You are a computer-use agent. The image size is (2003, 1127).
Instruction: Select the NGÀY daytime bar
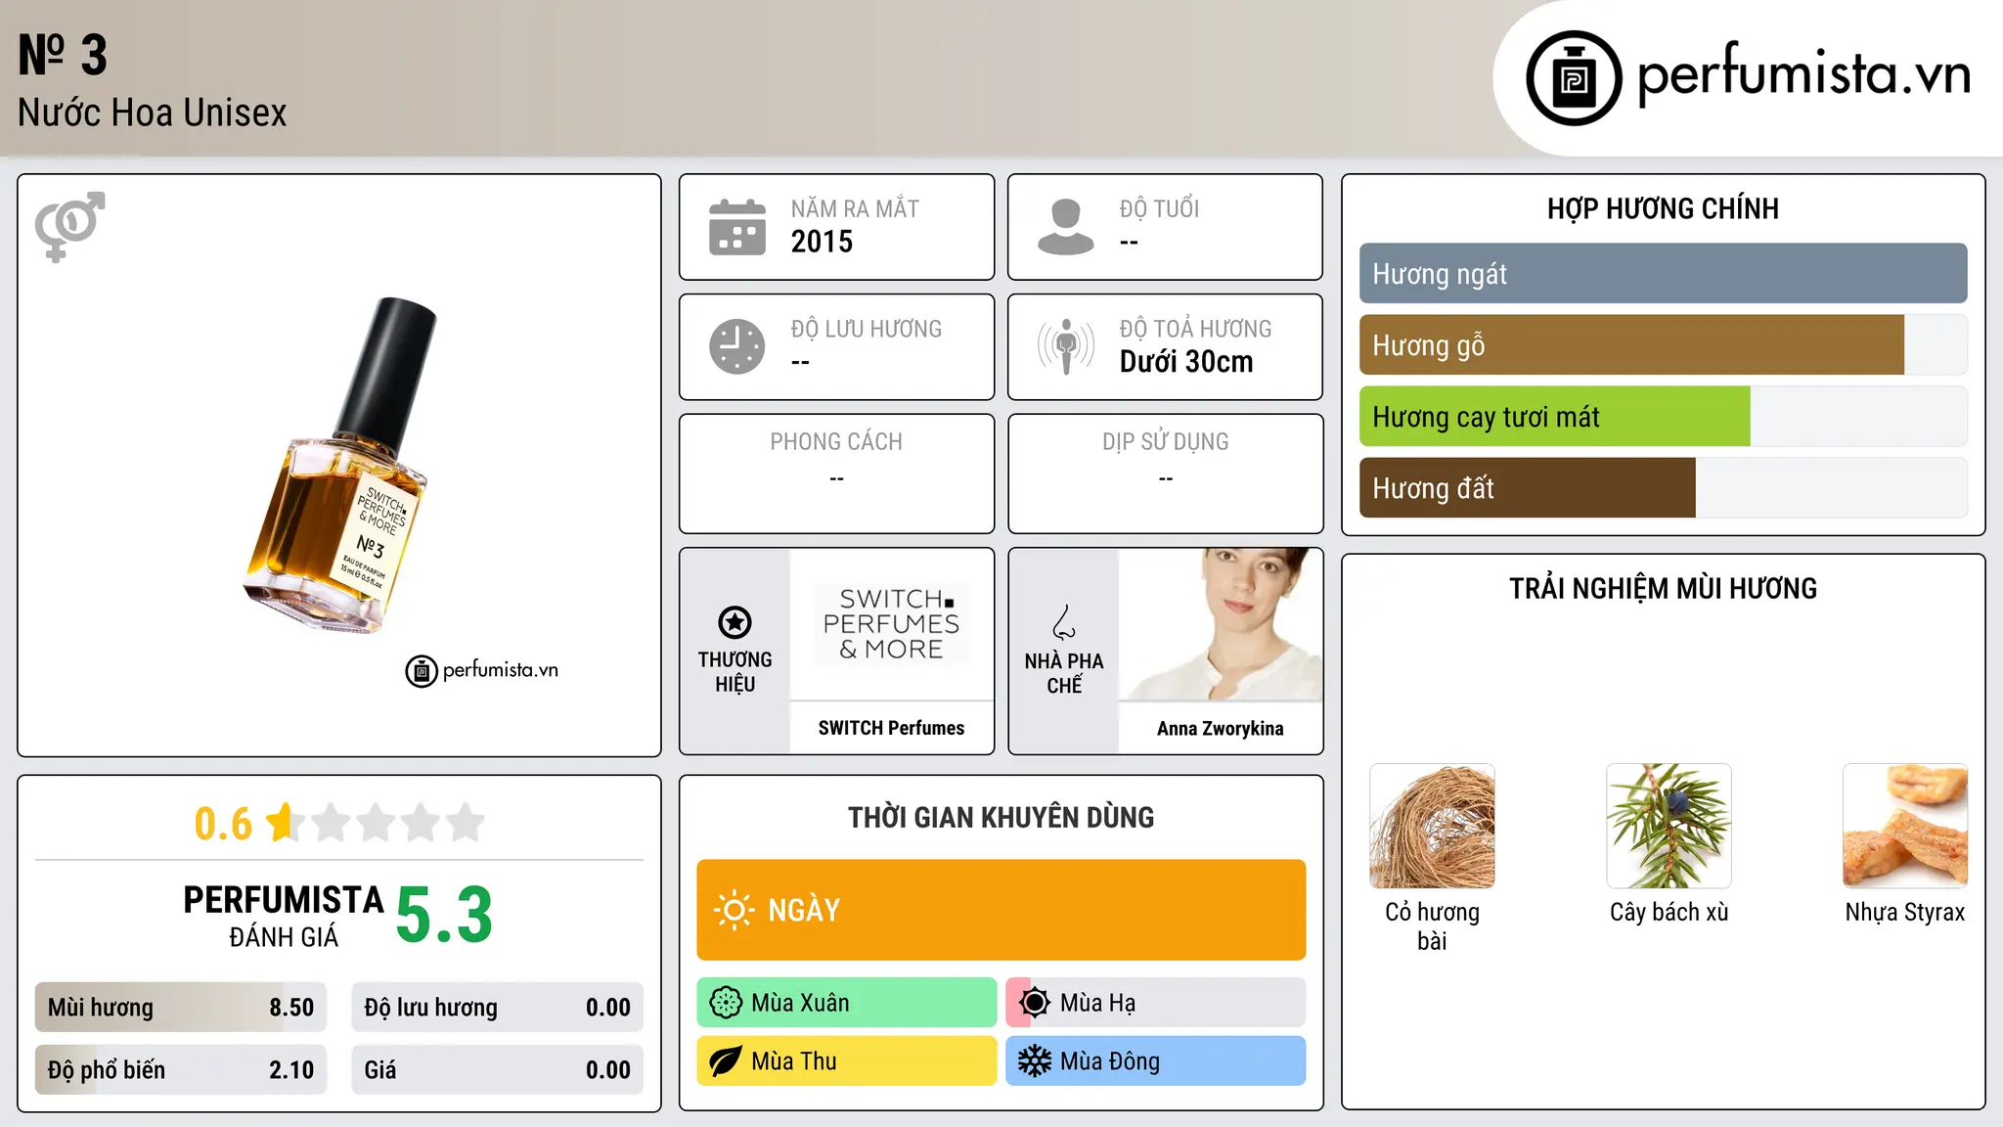pos(1001,910)
